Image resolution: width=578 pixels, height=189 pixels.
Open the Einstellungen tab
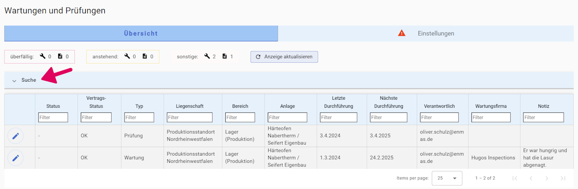435,33
